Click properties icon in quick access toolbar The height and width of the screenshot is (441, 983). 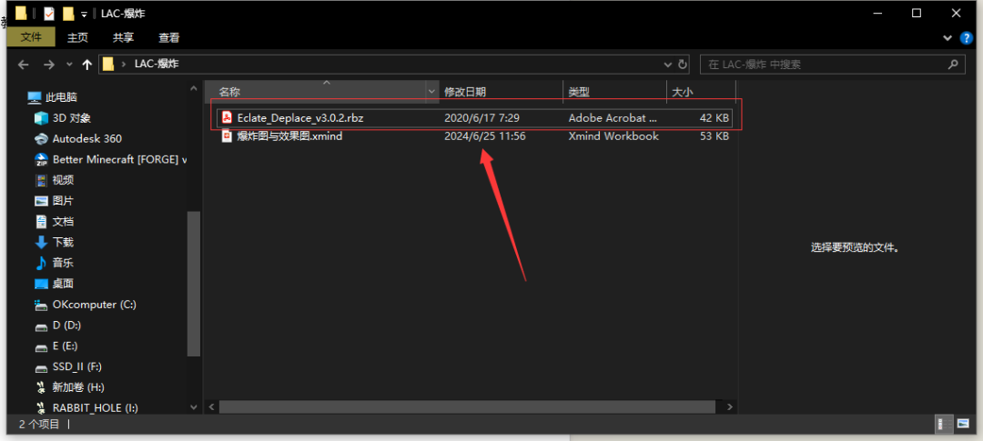coord(49,13)
